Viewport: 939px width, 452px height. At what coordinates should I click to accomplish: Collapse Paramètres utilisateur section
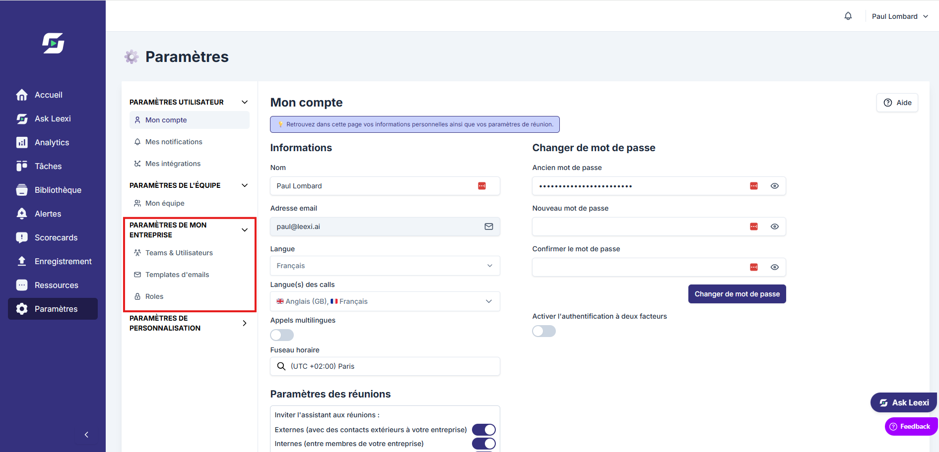[x=245, y=102]
